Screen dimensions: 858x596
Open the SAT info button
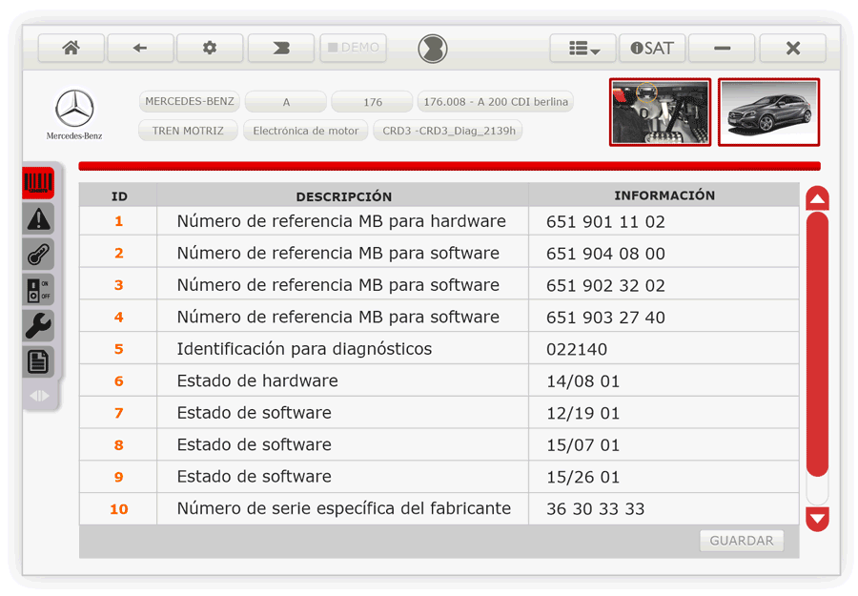(x=652, y=49)
